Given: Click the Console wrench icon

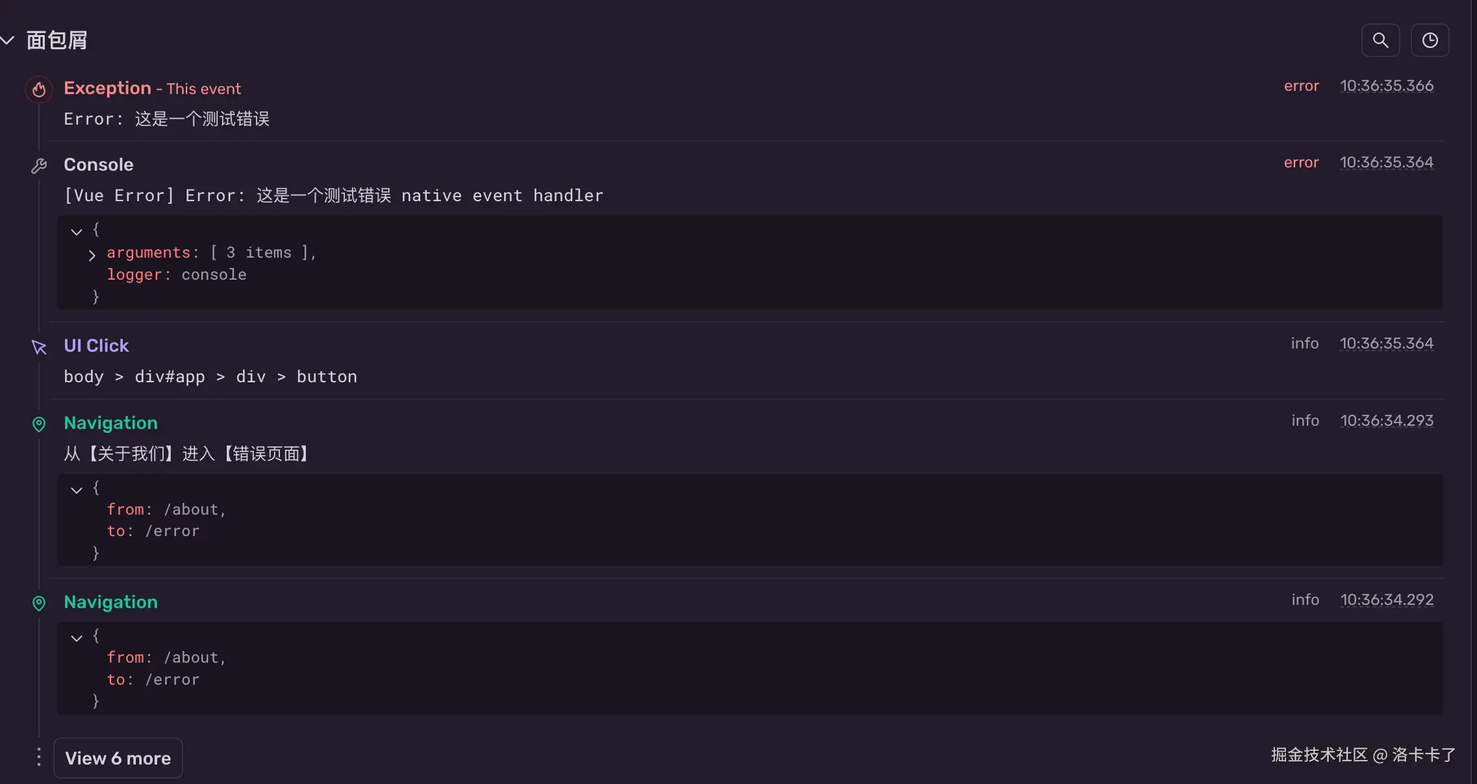Looking at the screenshot, I should tap(39, 166).
